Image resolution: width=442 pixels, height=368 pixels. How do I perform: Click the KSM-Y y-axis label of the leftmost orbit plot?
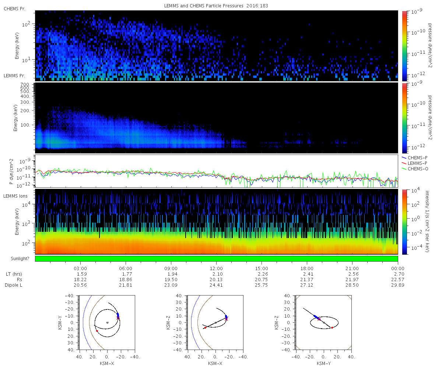pos(60,322)
